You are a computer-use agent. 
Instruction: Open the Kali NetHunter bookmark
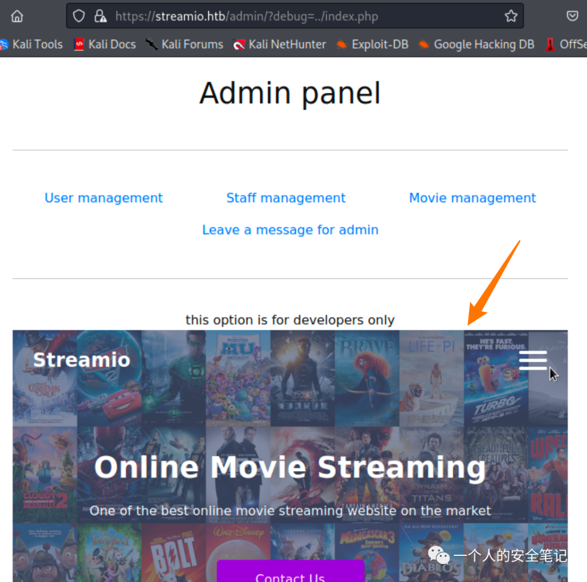coord(280,45)
